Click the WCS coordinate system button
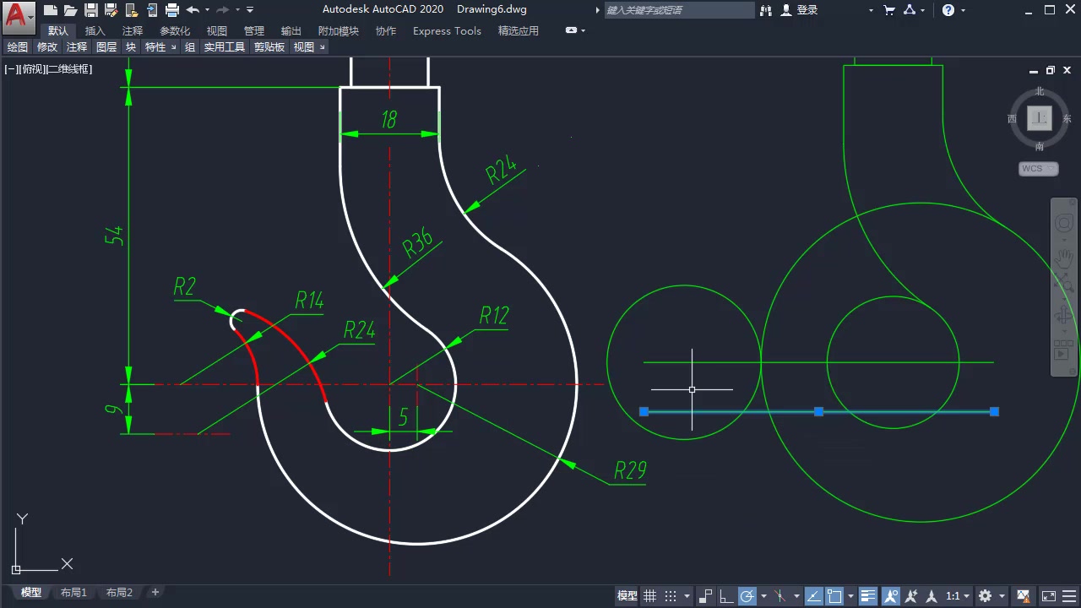The height and width of the screenshot is (608, 1081). pyautogui.click(x=1038, y=169)
